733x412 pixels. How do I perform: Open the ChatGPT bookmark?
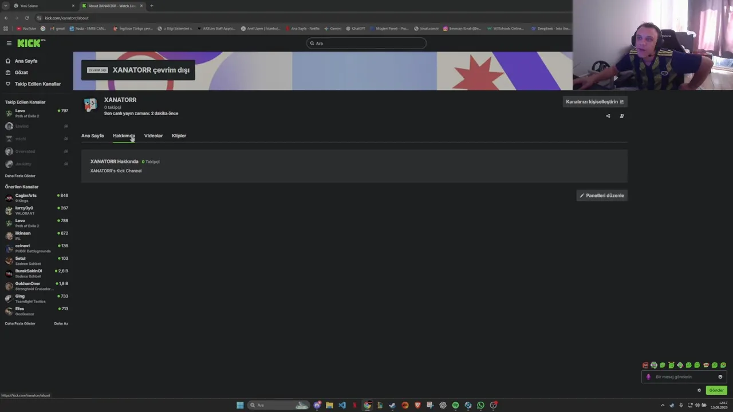[356, 29]
